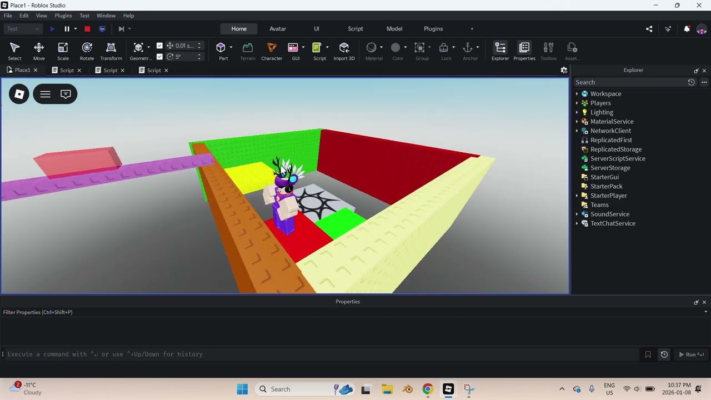Expand the Players node

pos(577,103)
